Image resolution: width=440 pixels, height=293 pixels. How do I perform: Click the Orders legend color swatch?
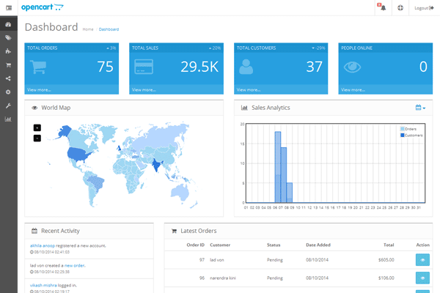point(402,129)
